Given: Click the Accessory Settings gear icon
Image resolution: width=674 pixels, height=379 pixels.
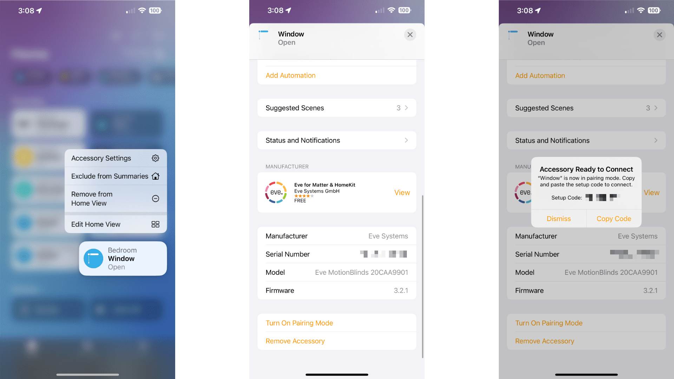Looking at the screenshot, I should tap(155, 158).
